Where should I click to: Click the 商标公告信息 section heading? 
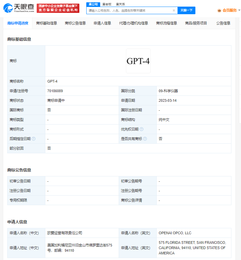tap(19, 170)
